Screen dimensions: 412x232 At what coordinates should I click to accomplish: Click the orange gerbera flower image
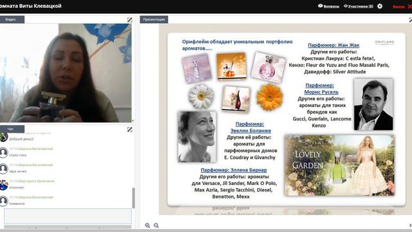(270, 97)
